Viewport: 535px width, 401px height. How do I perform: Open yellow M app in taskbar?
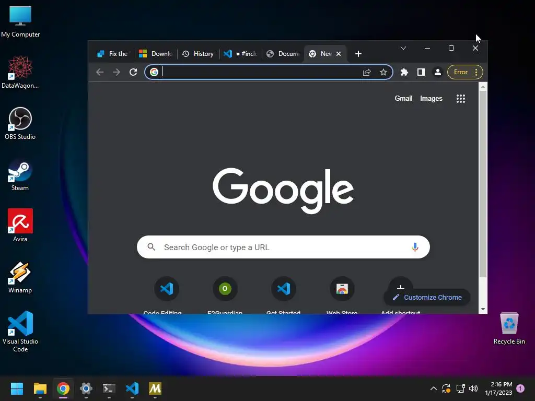[x=155, y=388]
